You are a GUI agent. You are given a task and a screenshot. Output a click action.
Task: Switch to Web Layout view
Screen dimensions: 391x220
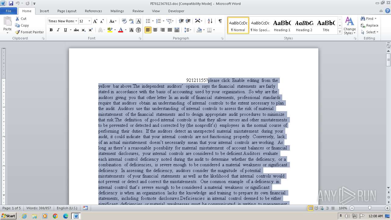321,208
